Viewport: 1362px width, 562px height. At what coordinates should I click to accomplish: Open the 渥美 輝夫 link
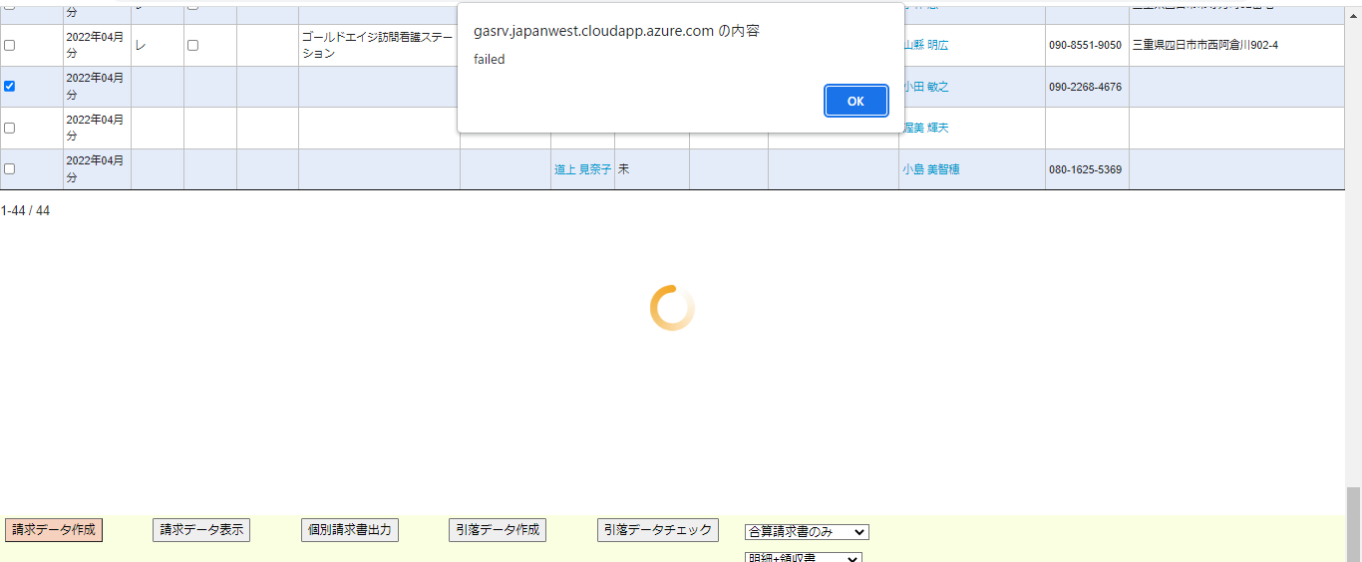[x=925, y=128]
